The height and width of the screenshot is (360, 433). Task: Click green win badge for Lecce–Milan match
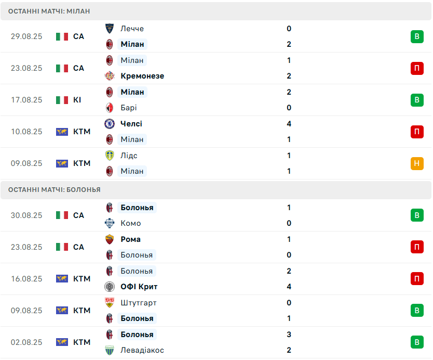tap(417, 36)
